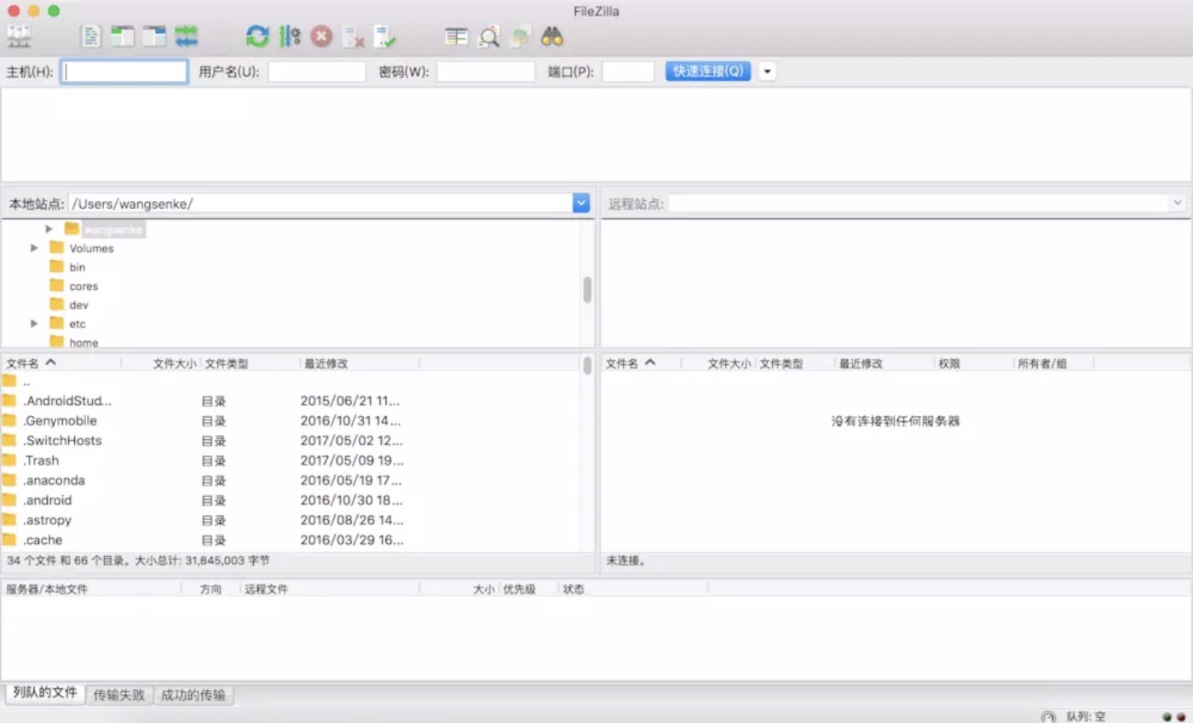
Task: Open the Site Manager icon
Action: click(19, 37)
